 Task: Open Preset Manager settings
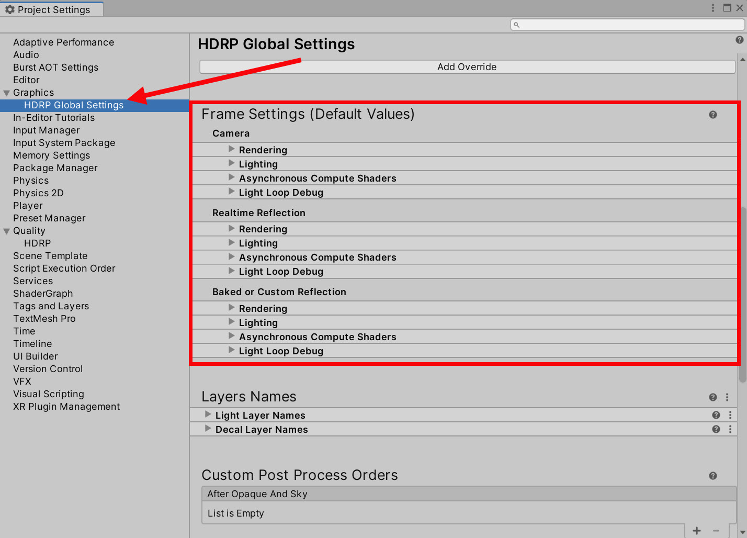[x=49, y=218]
